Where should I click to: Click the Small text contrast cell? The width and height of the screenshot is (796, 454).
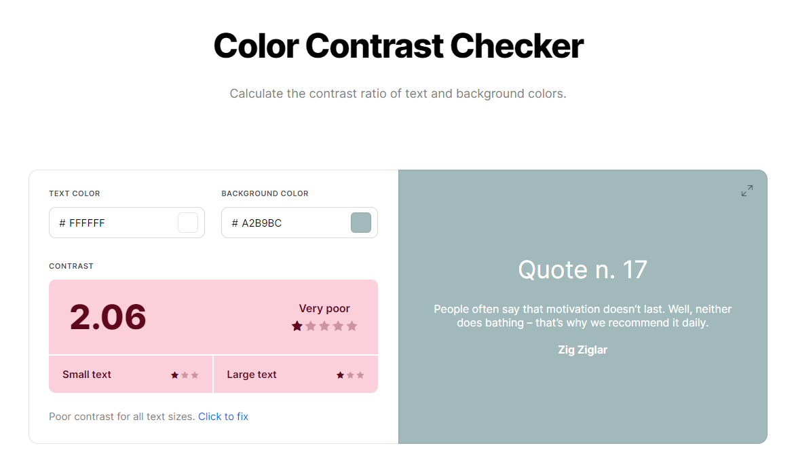(130, 374)
